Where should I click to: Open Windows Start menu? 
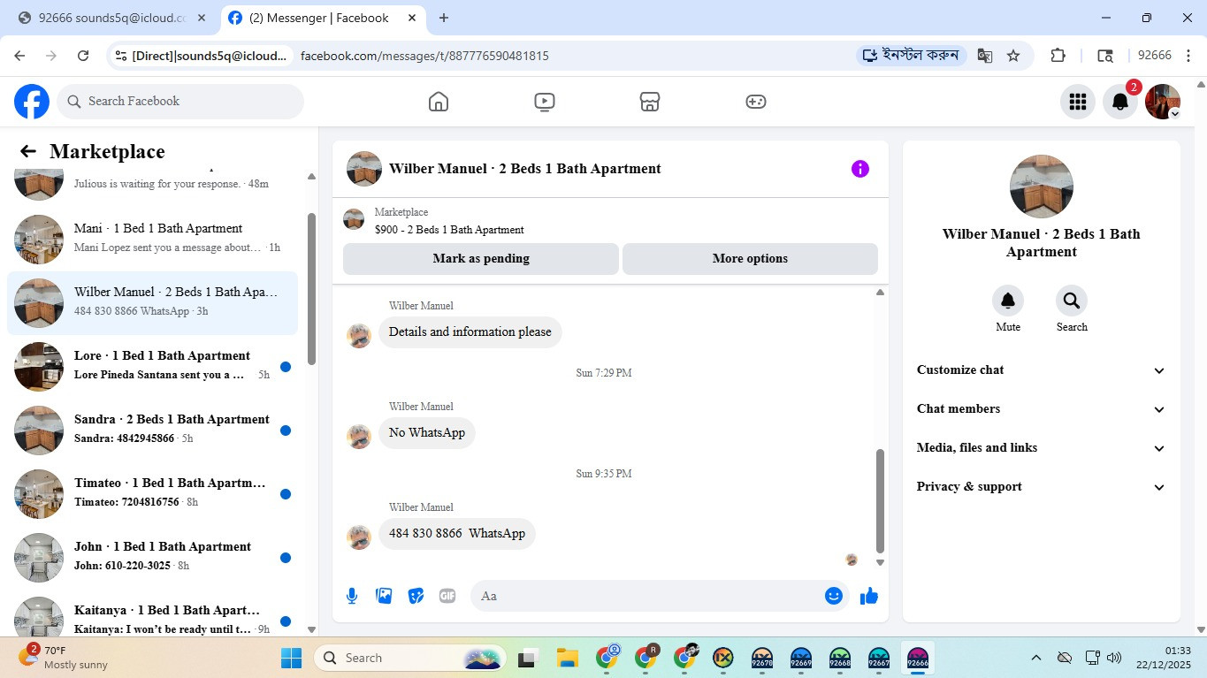[x=292, y=658]
